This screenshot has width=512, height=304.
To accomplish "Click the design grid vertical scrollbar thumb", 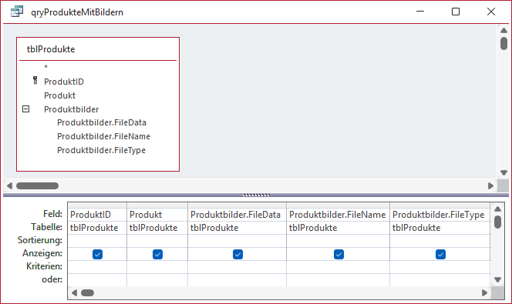I will click(497, 222).
